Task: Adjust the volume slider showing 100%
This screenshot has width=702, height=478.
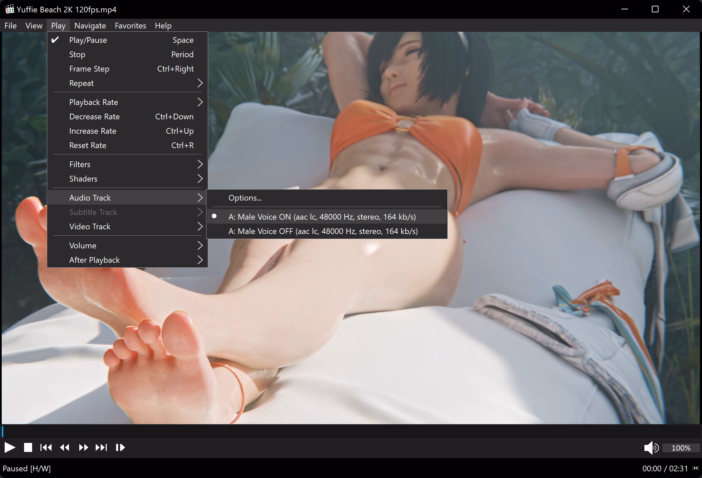Action: point(681,448)
